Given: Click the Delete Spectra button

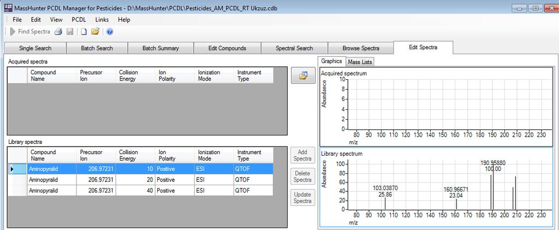Looking at the screenshot, I should pos(302,176).
